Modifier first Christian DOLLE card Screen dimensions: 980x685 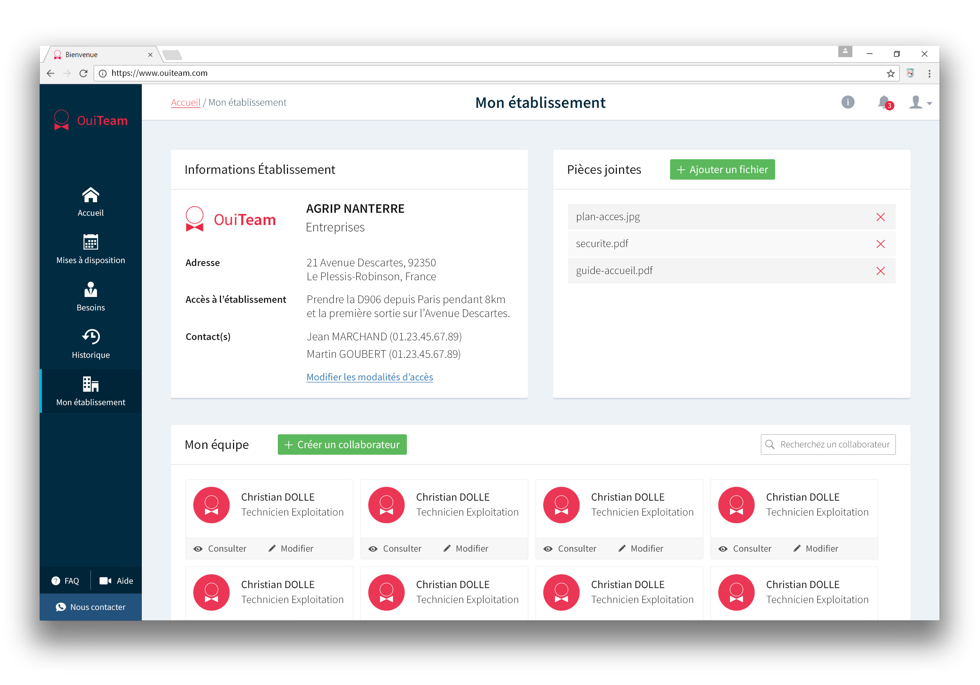point(291,549)
